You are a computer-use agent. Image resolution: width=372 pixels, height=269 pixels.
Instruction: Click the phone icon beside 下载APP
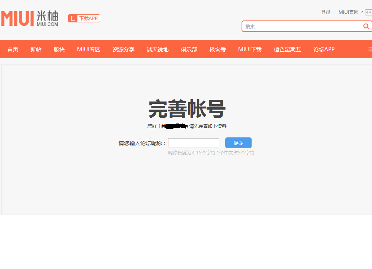(x=73, y=19)
